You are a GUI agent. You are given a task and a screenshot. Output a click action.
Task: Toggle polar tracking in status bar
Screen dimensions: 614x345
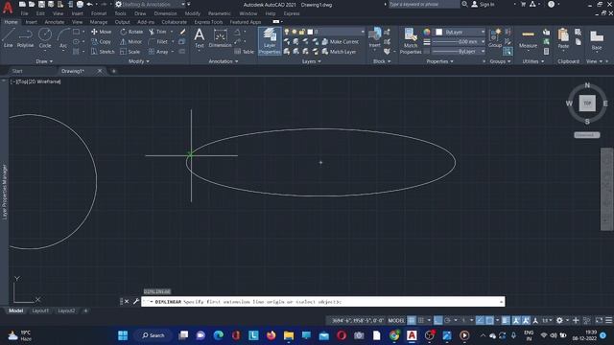448,320
